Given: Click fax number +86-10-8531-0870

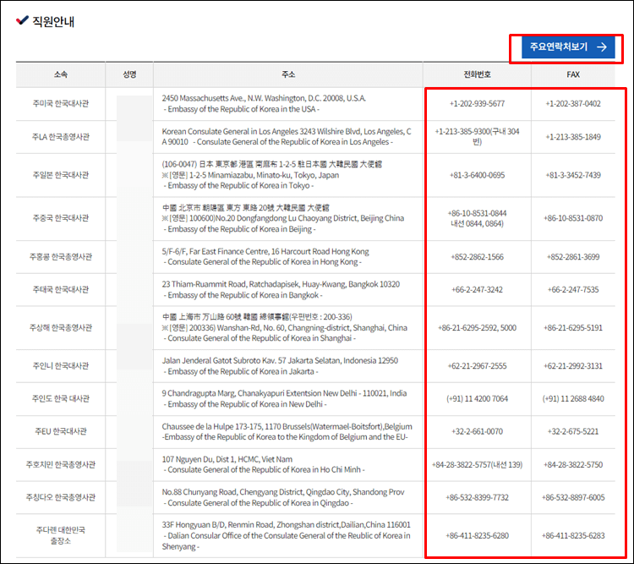Looking at the screenshot, I should 573,218.
